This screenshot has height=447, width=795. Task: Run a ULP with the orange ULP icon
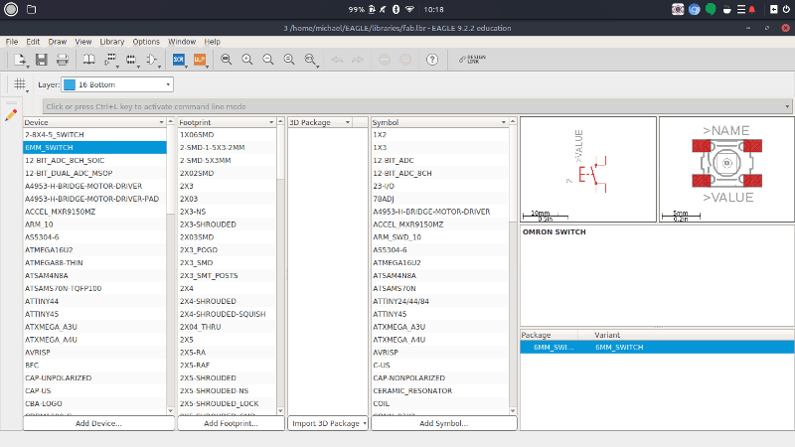coord(200,60)
